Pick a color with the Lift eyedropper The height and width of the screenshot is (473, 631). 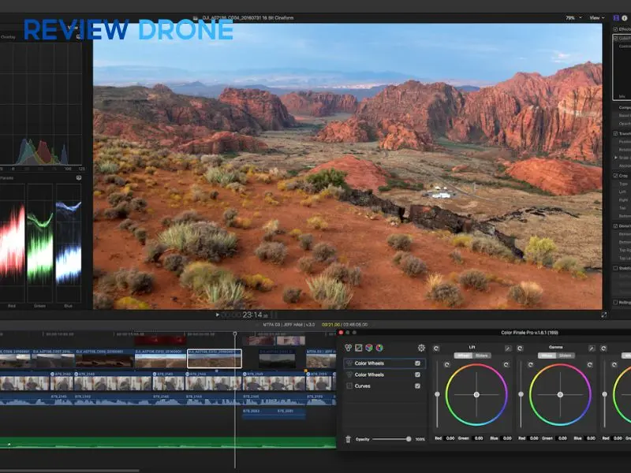[508, 348]
